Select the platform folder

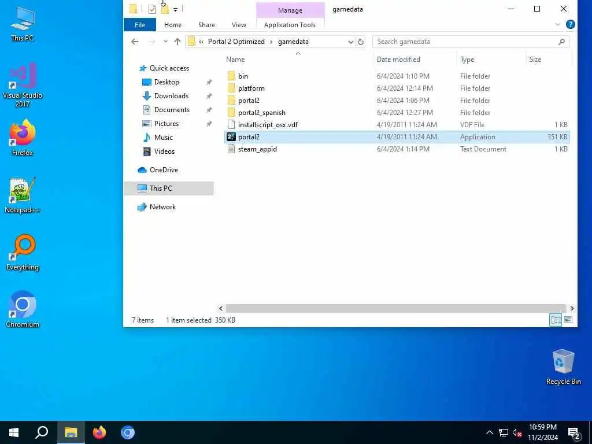[x=397, y=88]
